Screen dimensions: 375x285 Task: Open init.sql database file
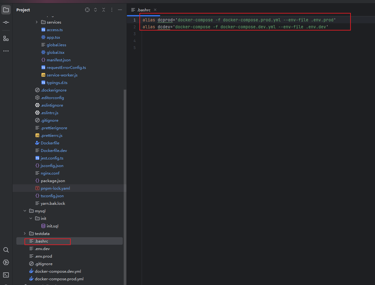pyautogui.click(x=52, y=226)
